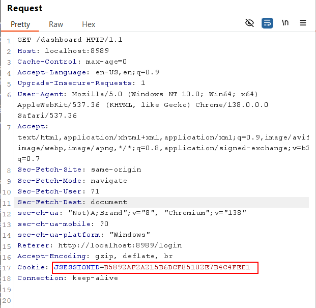This screenshot has height=308, width=316.
Task: Switch to the Pretty tab
Action: 20,24
